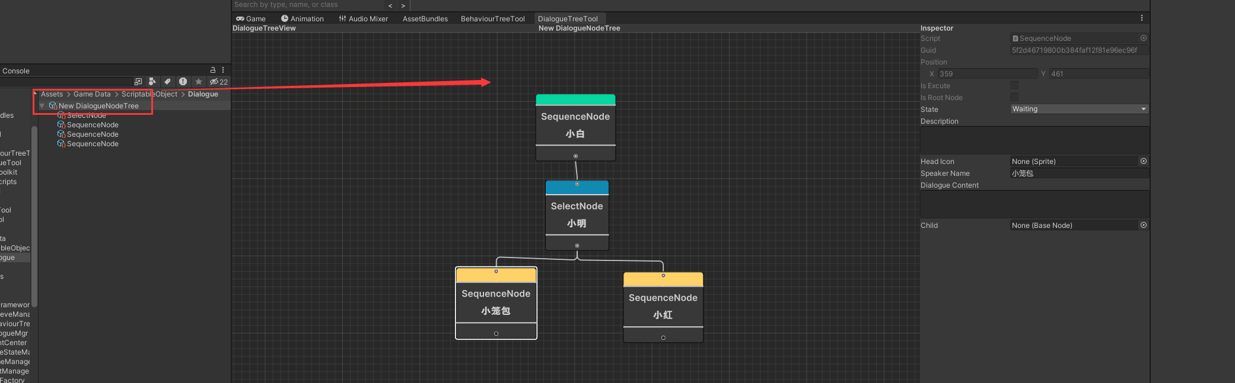This screenshot has height=383, width=1235.
Task: Click the next result arrow beside search
Action: pyautogui.click(x=403, y=5)
